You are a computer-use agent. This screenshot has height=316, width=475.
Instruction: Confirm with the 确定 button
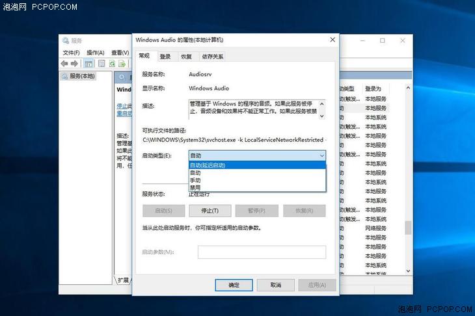tap(234, 285)
